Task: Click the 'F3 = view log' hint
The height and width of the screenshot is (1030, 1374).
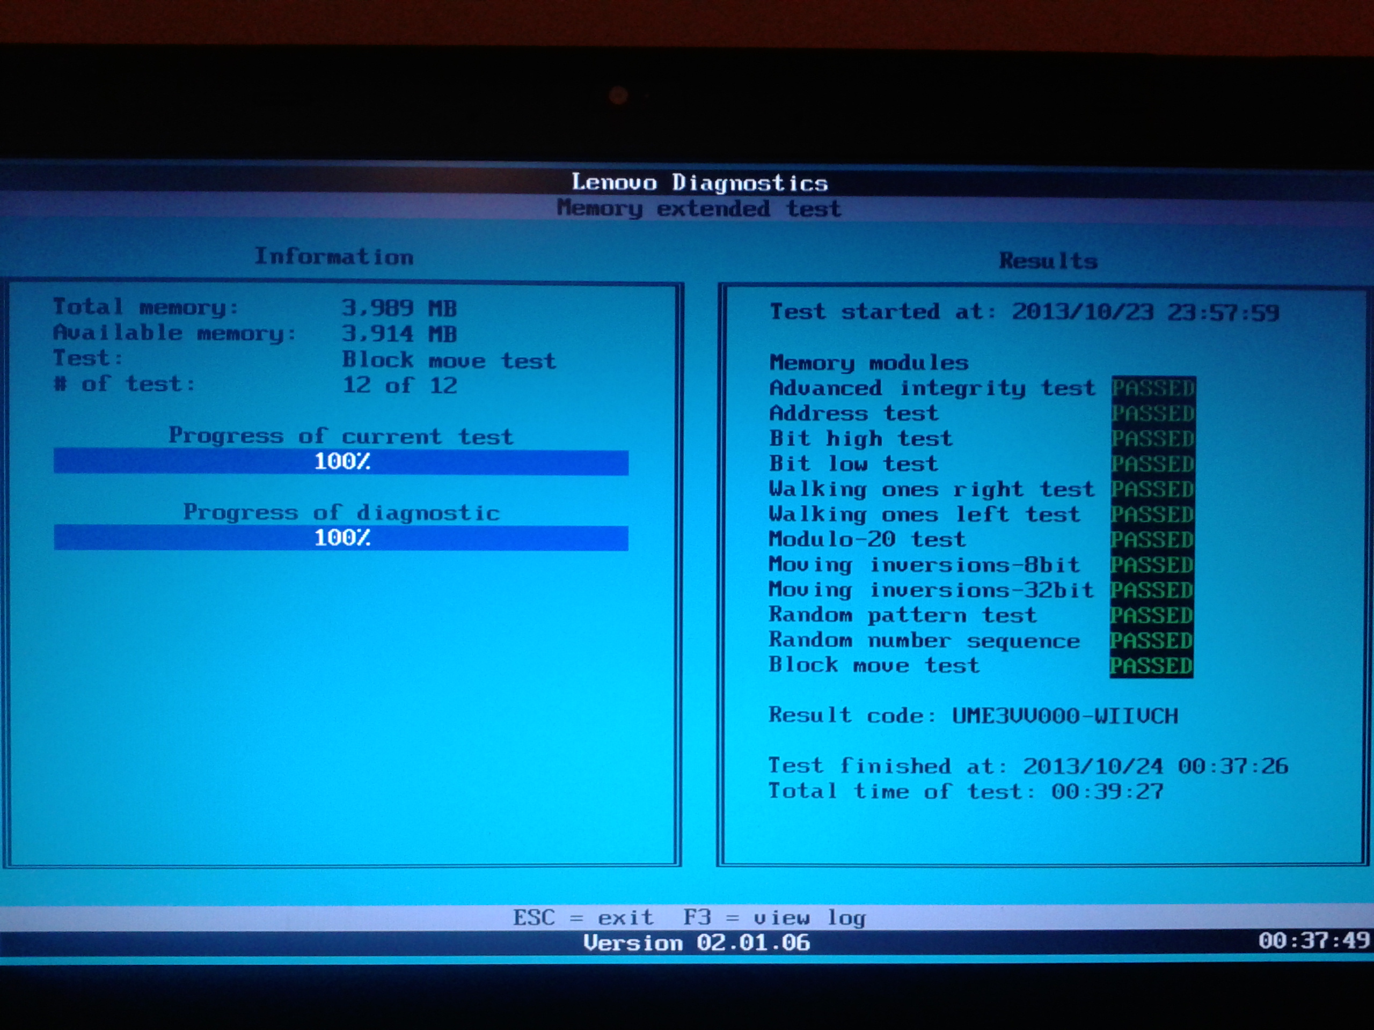Action: (x=774, y=918)
